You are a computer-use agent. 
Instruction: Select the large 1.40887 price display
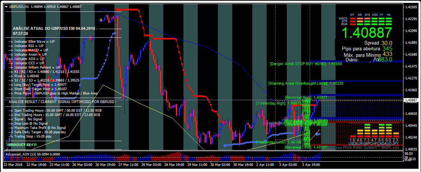point(366,33)
